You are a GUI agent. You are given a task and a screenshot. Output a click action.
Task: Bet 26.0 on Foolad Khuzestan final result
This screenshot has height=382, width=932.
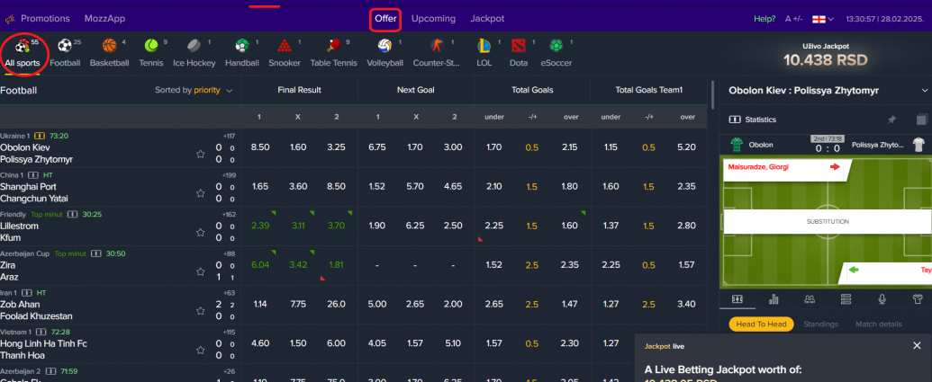[x=337, y=304]
